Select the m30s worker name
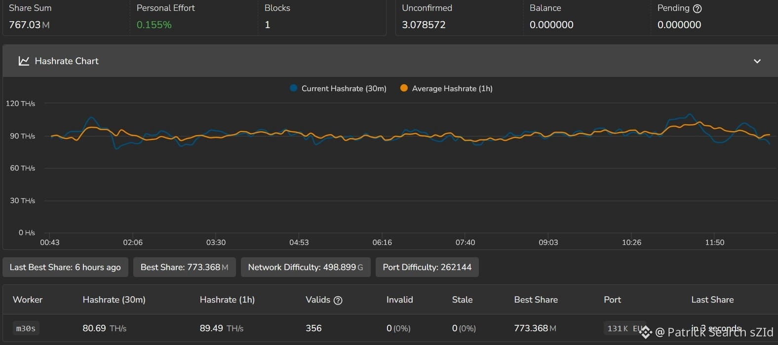This screenshot has width=778, height=345. coord(26,328)
